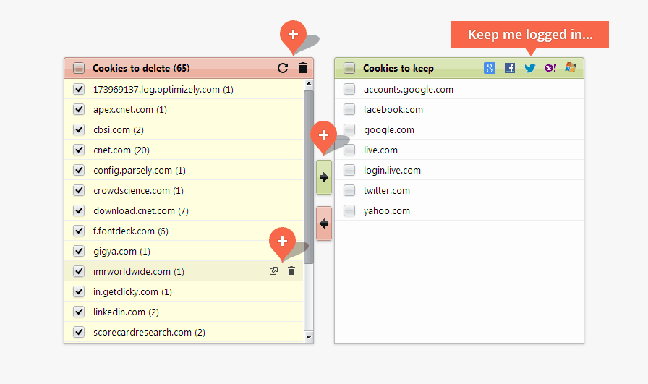Click the refresh icon in Cookies to delete header
Viewport: 648px width, 384px height.
click(283, 69)
